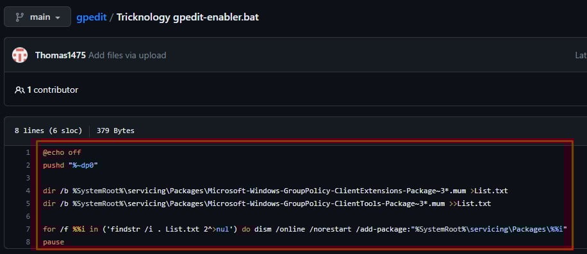Image resolution: width=587 pixels, height=254 pixels.
Task: Open the gpedit repository link
Action: tap(92, 17)
